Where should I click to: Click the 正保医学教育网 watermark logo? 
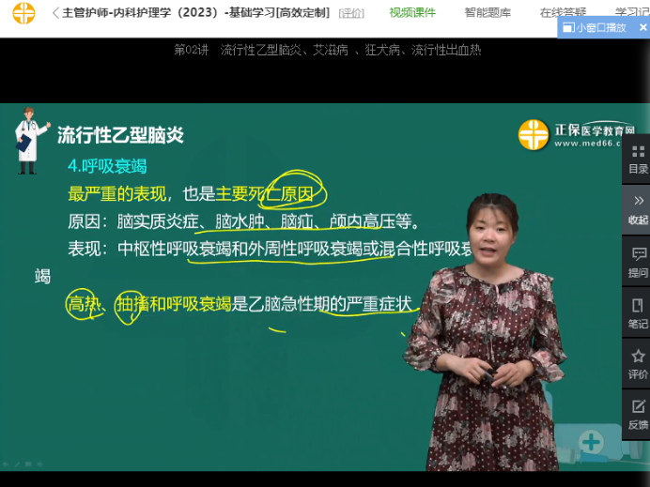[x=575, y=135]
